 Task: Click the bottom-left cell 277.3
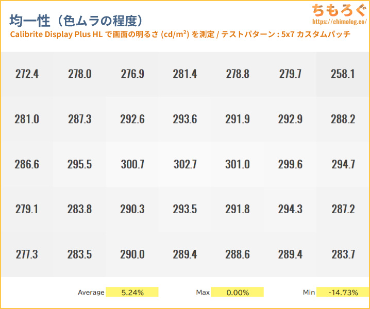(x=27, y=254)
